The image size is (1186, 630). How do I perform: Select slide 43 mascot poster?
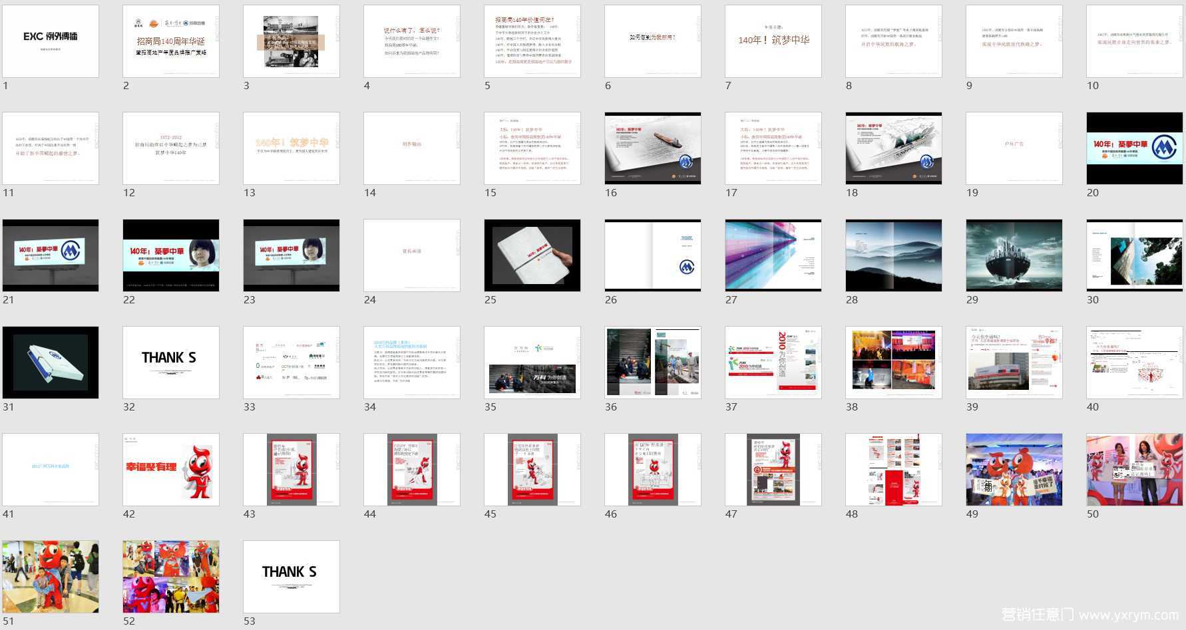click(292, 470)
